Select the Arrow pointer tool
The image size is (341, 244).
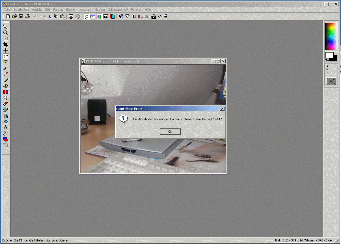tap(5, 27)
